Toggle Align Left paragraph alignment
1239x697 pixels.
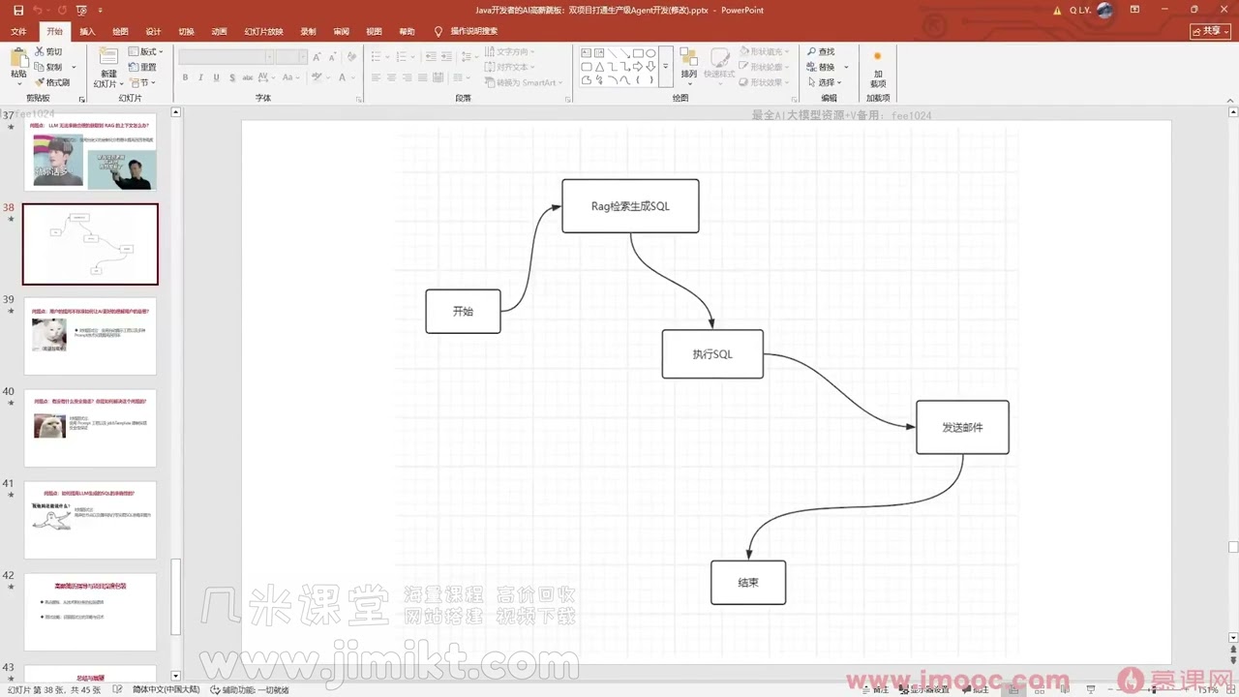coord(377,77)
